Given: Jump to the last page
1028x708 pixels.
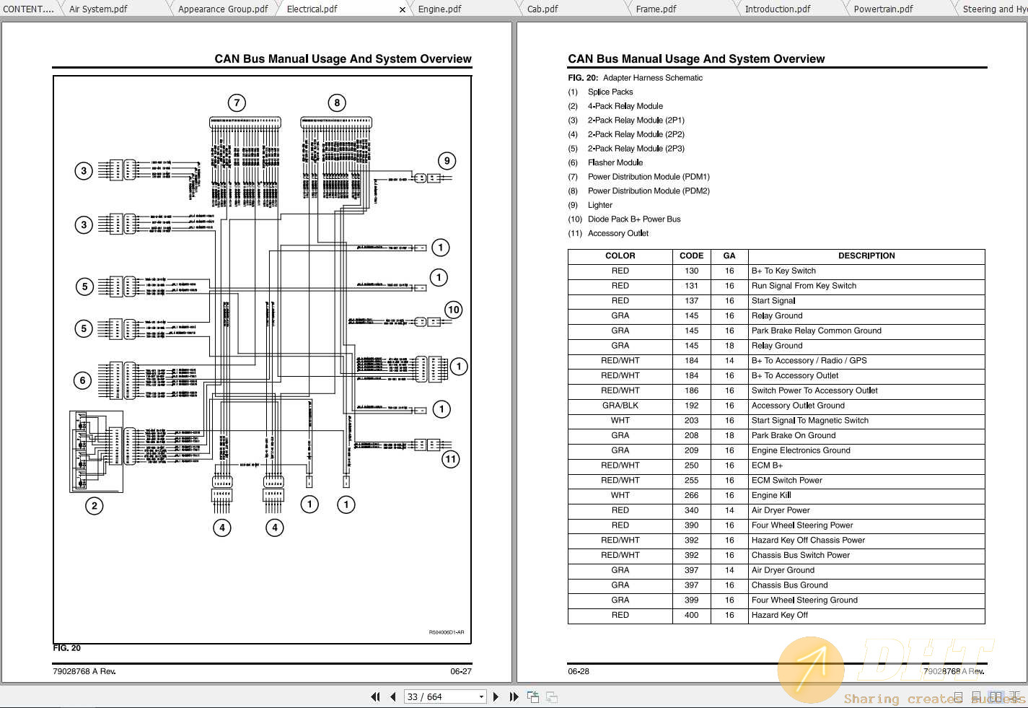Looking at the screenshot, I should [x=514, y=696].
